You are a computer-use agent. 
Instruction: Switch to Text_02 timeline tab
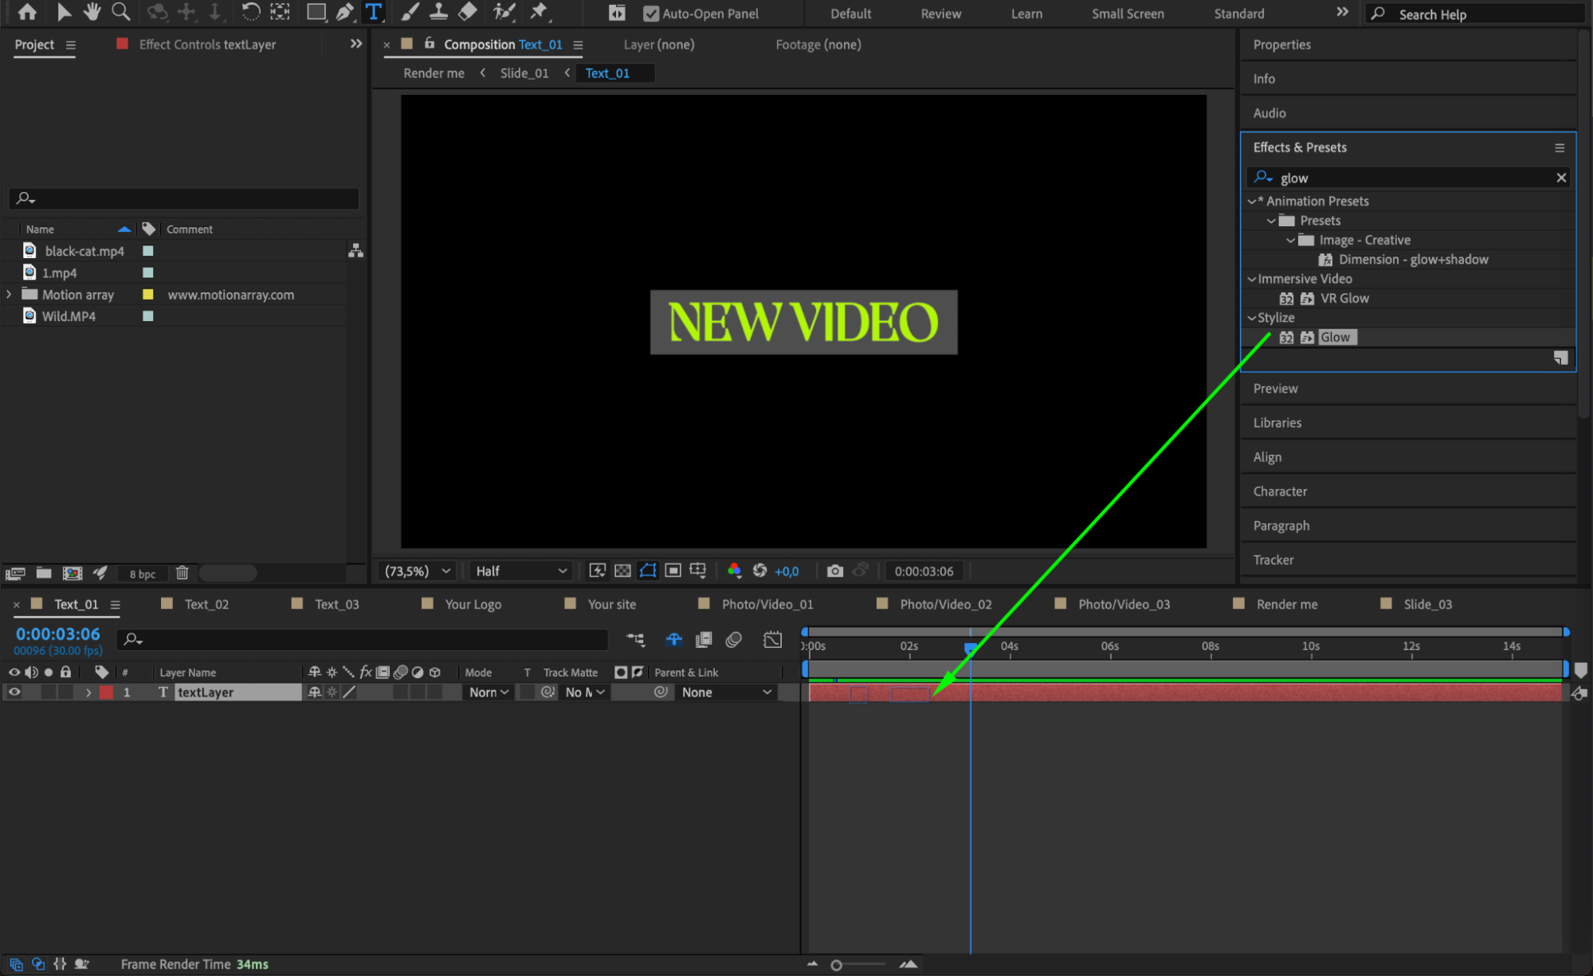206,604
